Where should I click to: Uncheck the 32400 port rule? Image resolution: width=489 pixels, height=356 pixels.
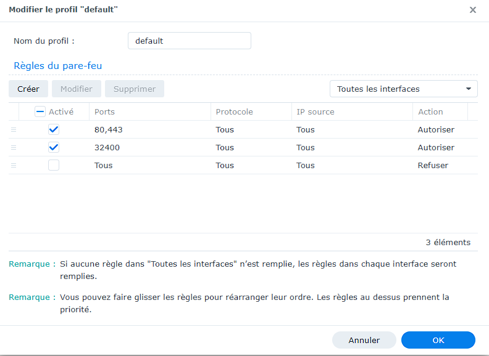pyautogui.click(x=54, y=148)
